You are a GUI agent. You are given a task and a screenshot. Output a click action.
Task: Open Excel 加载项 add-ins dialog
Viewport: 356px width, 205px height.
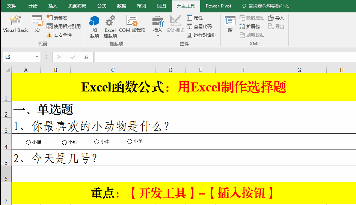pos(110,27)
